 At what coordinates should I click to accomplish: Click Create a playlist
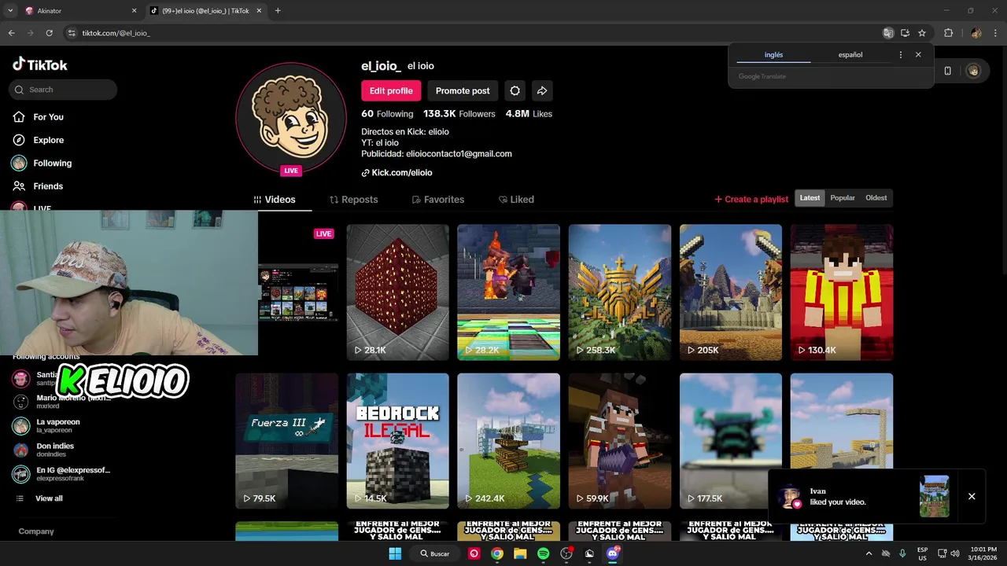click(751, 200)
